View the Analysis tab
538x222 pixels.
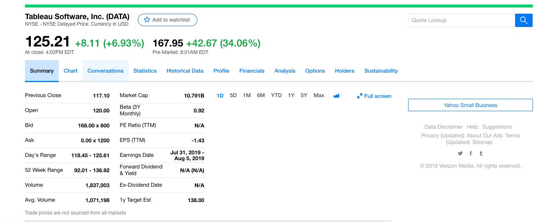click(x=285, y=71)
